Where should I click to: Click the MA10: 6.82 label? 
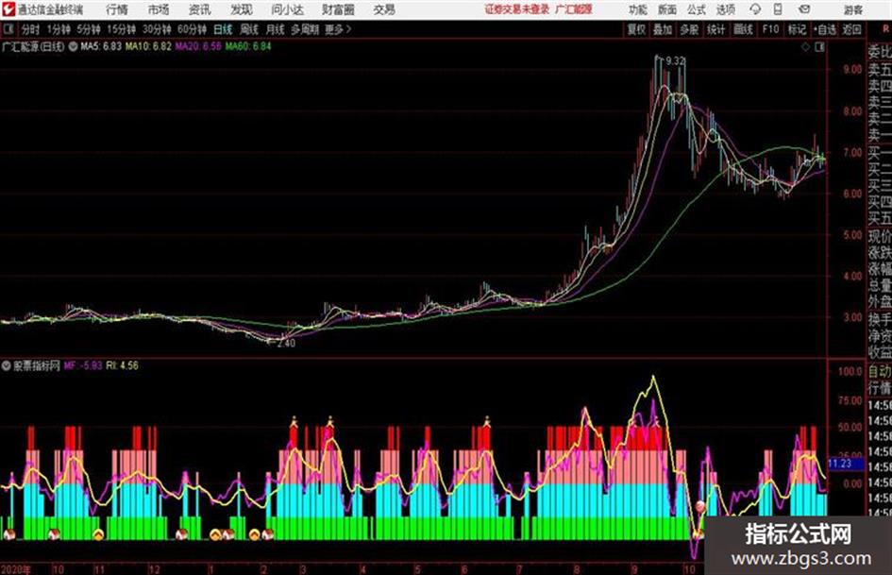coord(148,46)
